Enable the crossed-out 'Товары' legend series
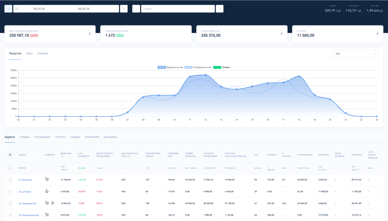Screen dimensions: 388x221 [222, 67]
